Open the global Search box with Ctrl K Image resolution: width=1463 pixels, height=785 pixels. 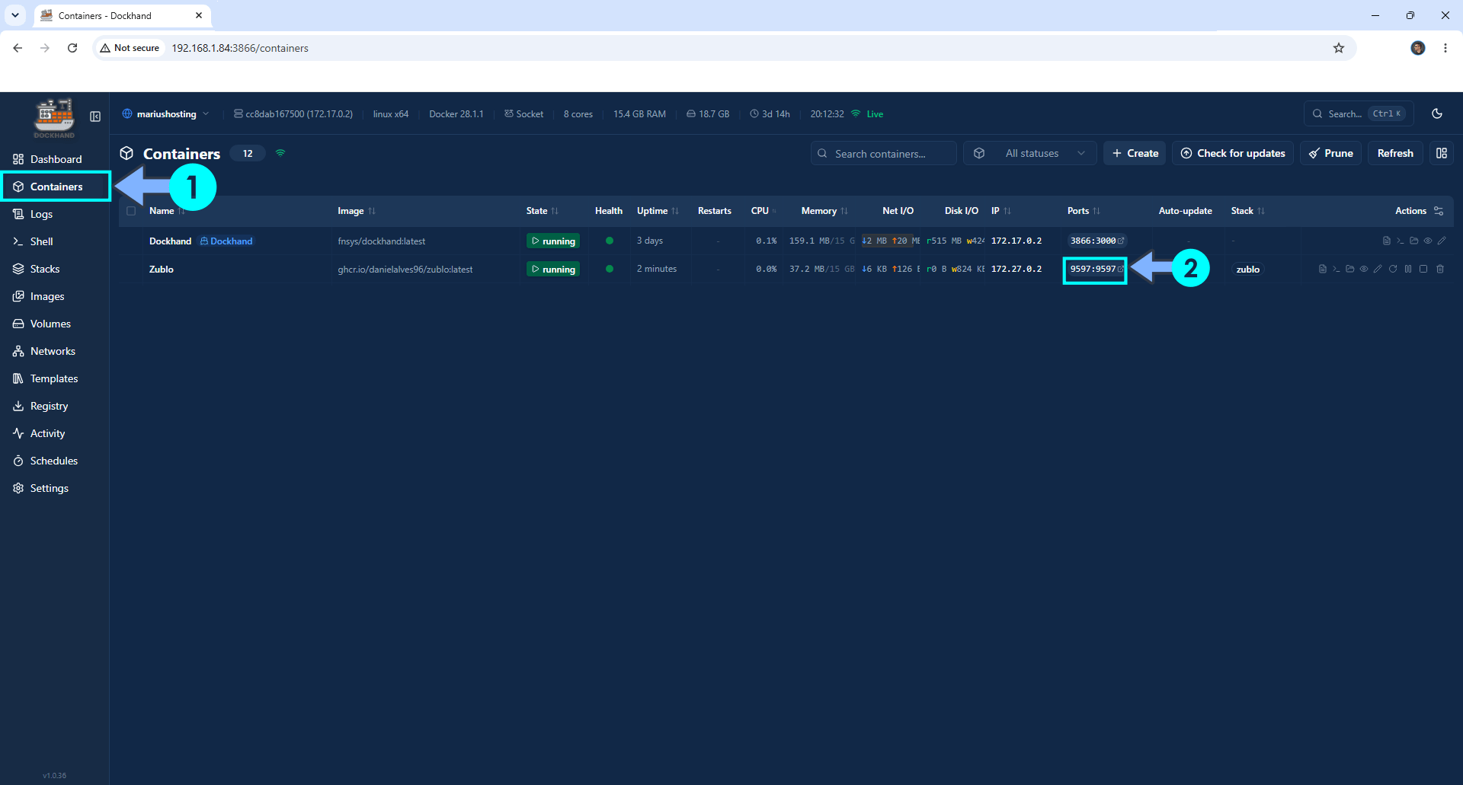(x=1359, y=113)
